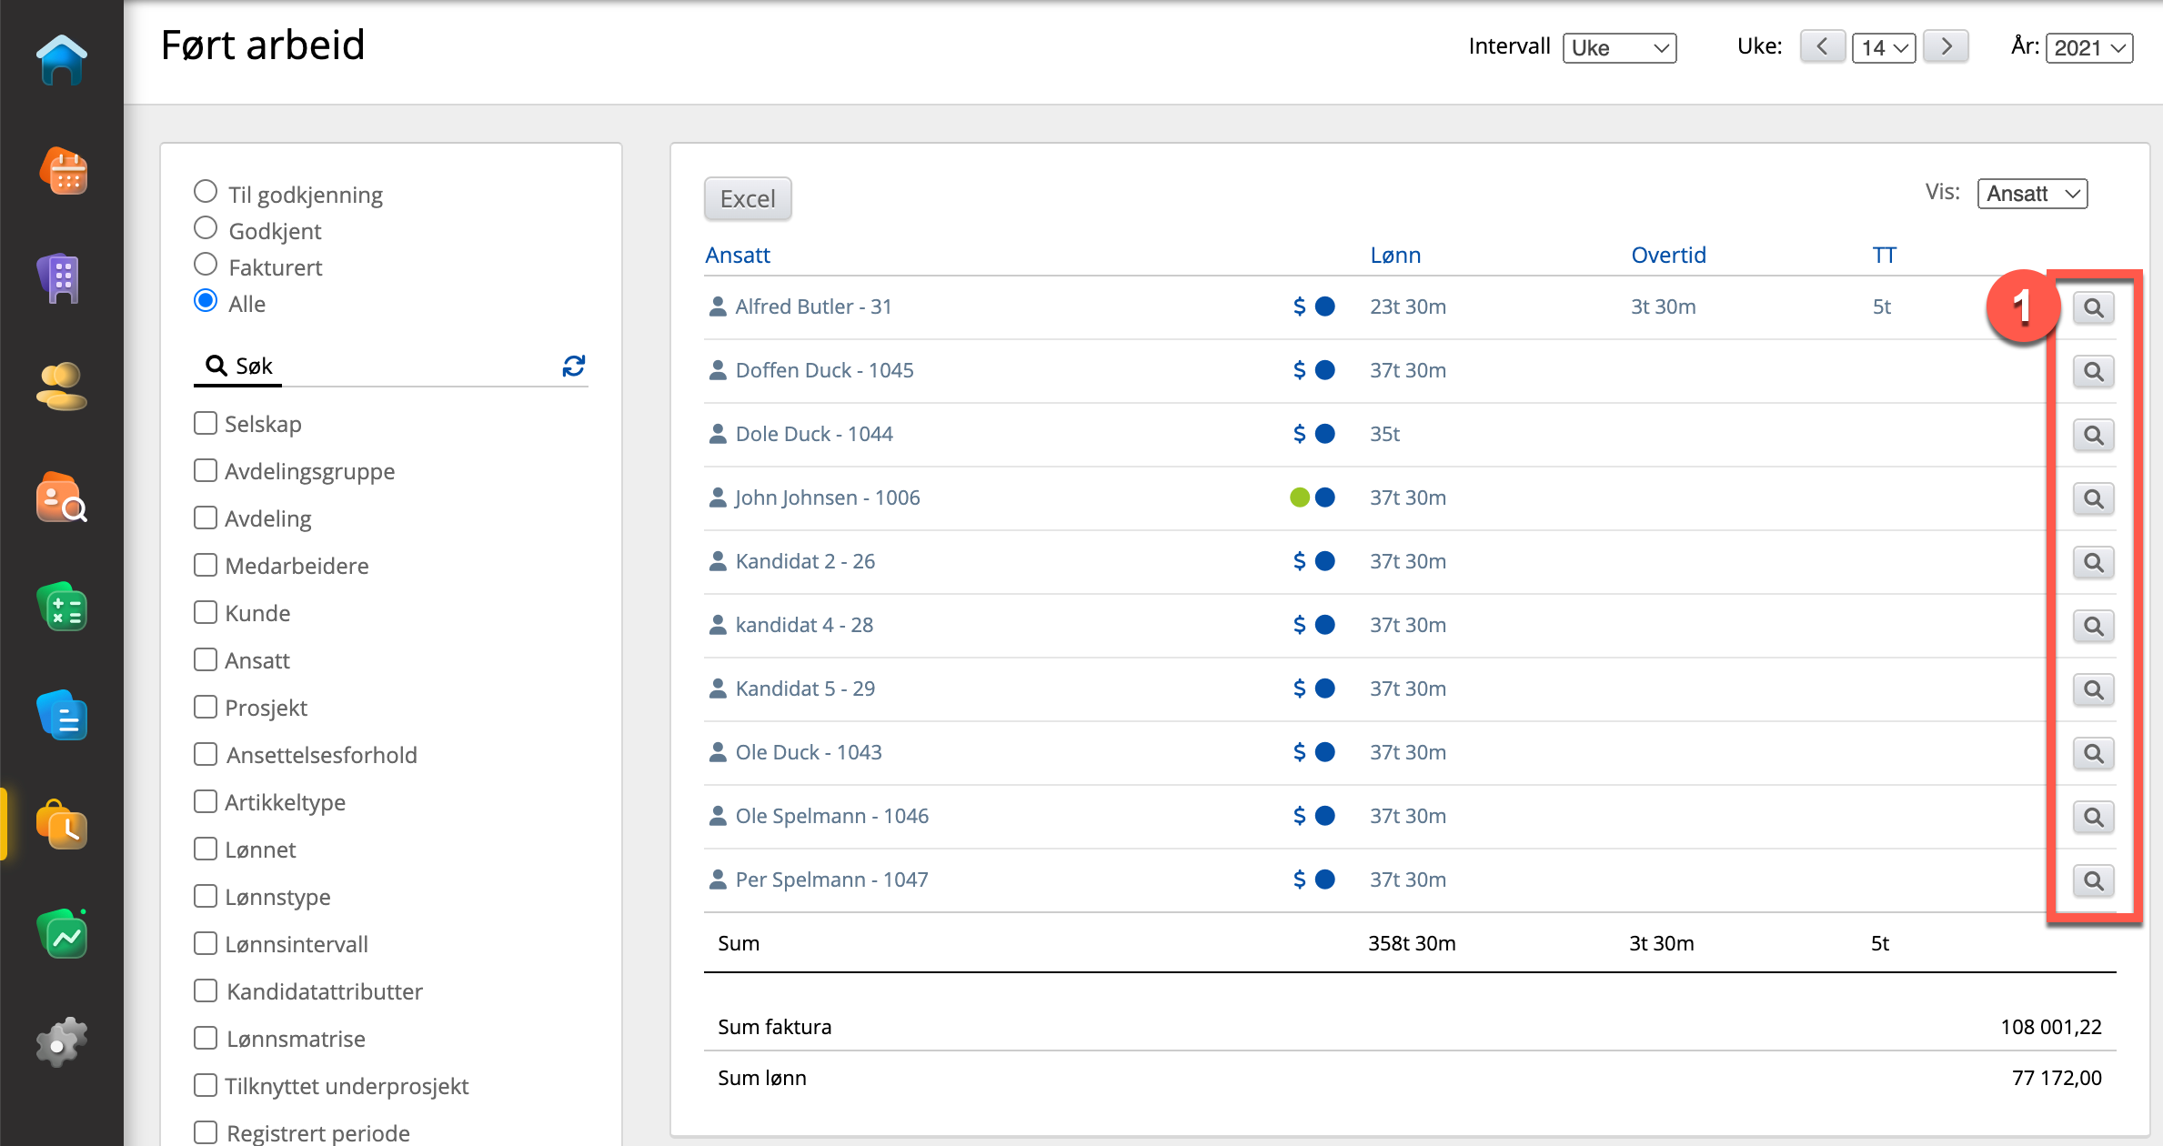Expand the Vis Ansatt dropdown

(2032, 194)
